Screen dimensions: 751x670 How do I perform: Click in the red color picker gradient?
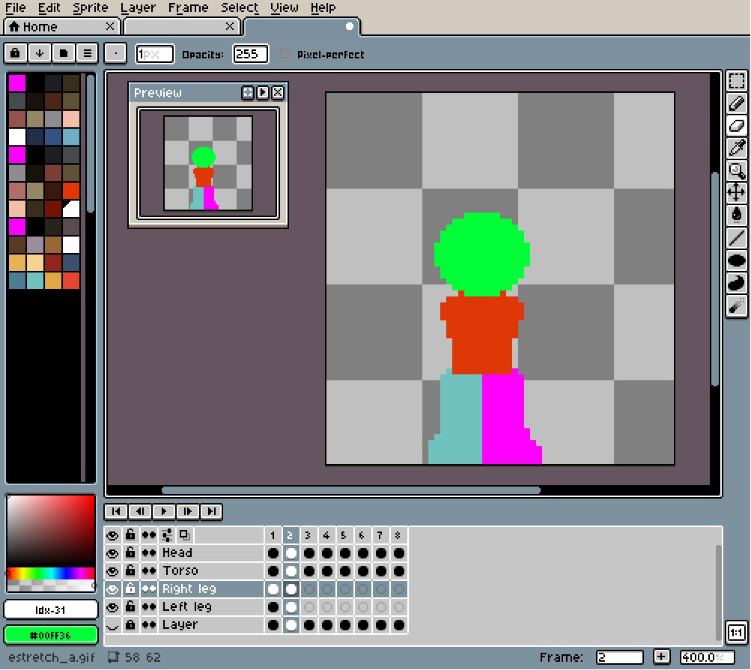coord(51,531)
